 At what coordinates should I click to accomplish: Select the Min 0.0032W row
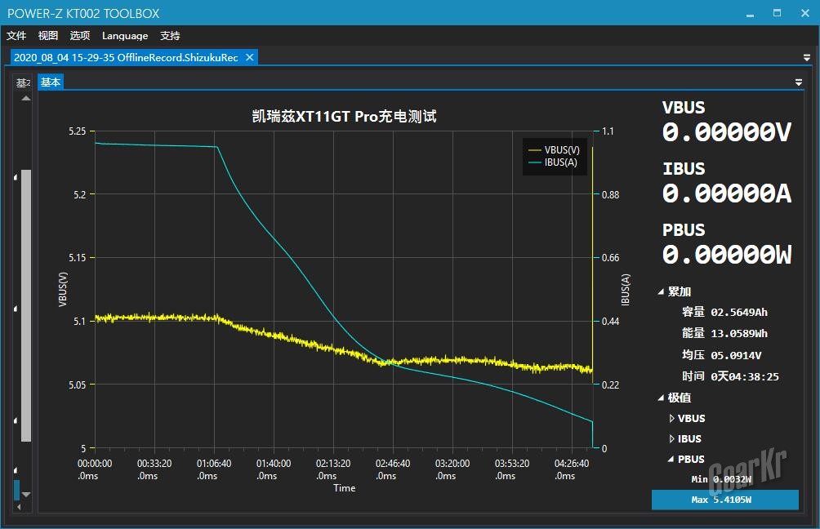click(721, 479)
